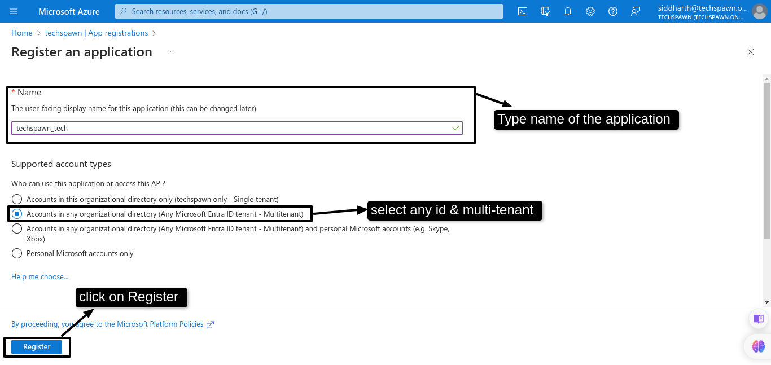Open techspawn App registrations breadcrumb
771x365 pixels.
click(x=96, y=33)
